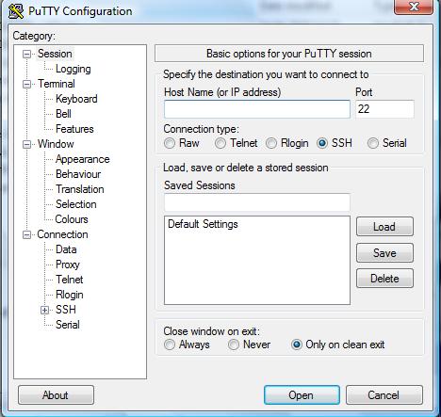Select the Keyboard category item
The image size is (441, 417).
pos(76,99)
